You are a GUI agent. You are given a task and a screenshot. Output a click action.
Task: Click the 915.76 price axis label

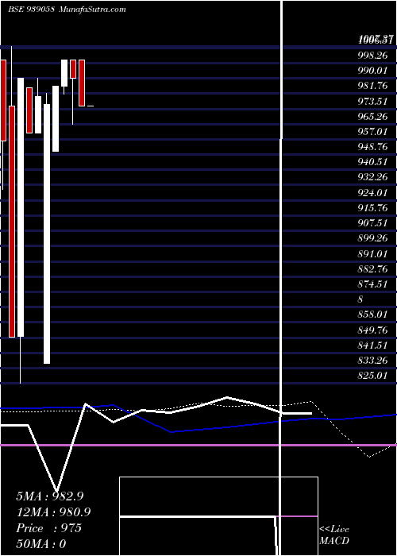(372, 207)
